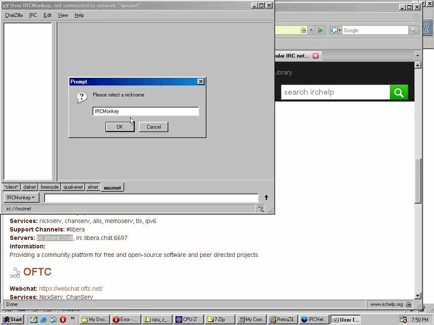Open the Edit menu in ChatZilla
Image resolution: width=434 pixels, height=325 pixels.
tap(47, 15)
